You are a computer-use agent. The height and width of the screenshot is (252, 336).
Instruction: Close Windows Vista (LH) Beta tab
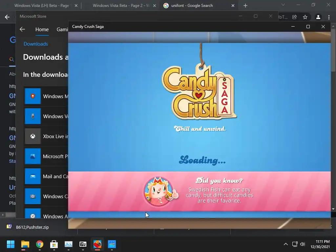click(x=76, y=6)
